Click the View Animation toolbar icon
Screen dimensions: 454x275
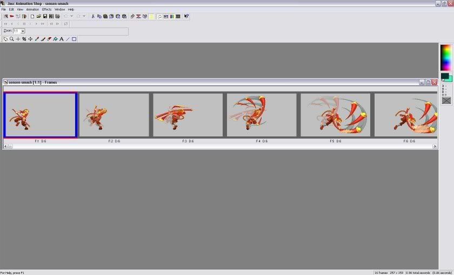coord(159,17)
